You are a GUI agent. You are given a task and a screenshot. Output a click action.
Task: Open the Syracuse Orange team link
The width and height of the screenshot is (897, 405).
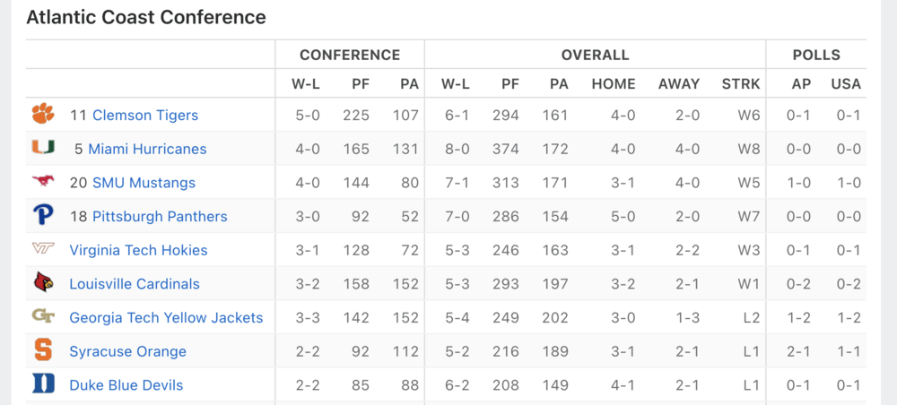click(127, 352)
